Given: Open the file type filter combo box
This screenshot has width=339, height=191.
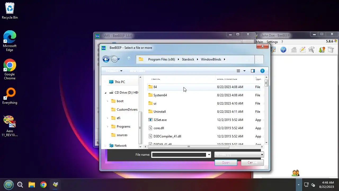Looking at the screenshot, I should point(239,155).
